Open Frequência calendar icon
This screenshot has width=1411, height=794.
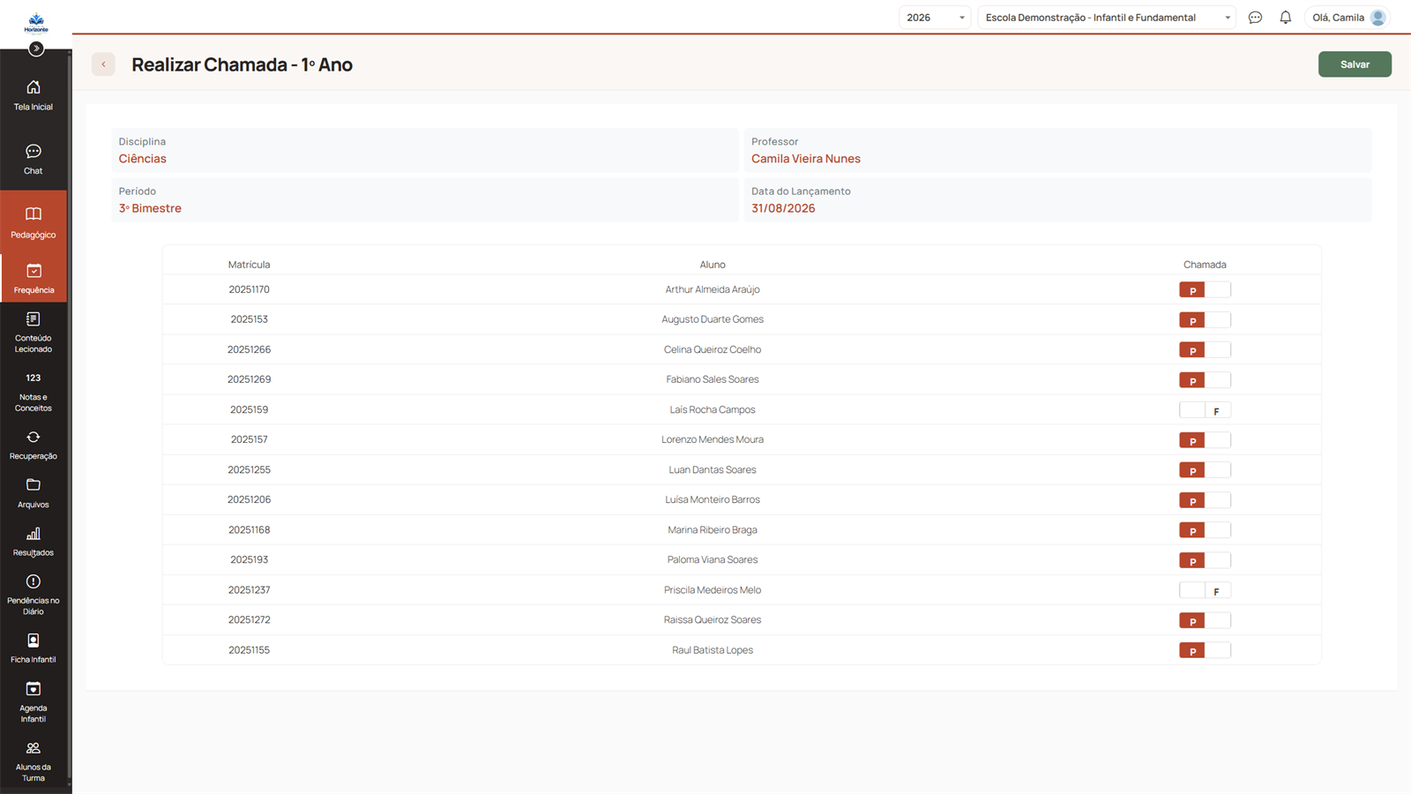[34, 271]
